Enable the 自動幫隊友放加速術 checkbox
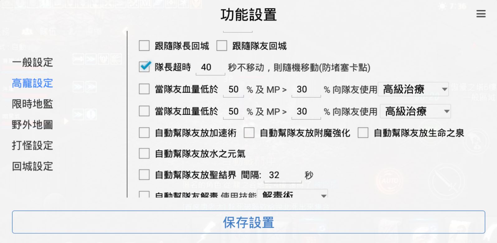 [x=144, y=133]
